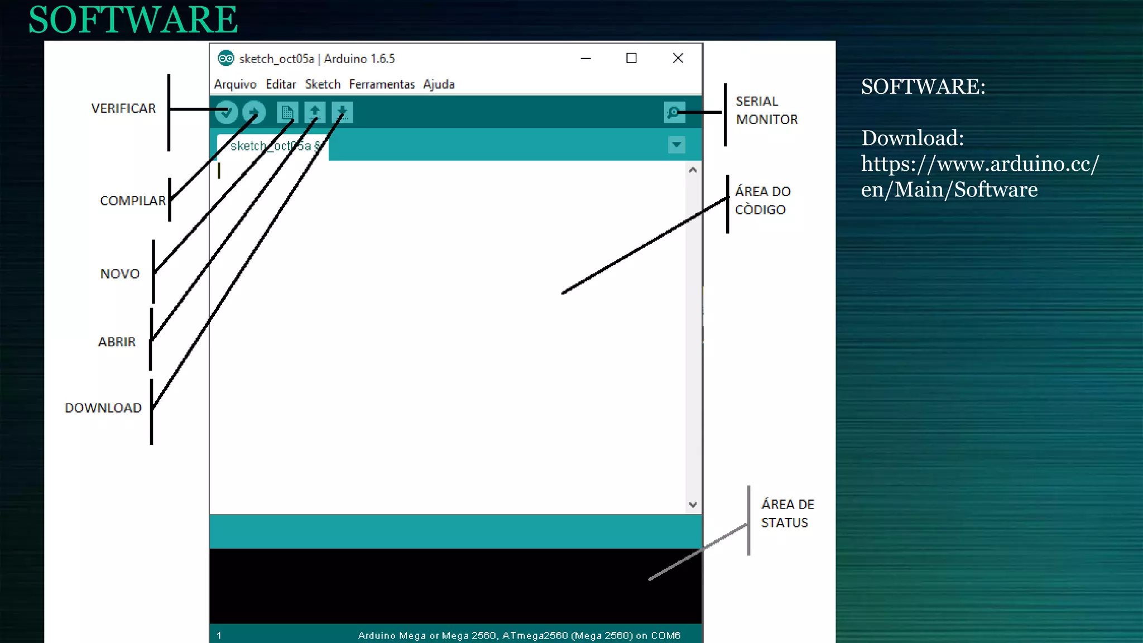The height and width of the screenshot is (643, 1143).
Task: Maximize the Arduino window
Action: 631,58
